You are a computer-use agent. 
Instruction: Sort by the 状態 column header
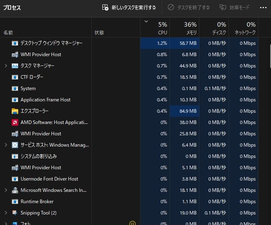pyautogui.click(x=116, y=27)
